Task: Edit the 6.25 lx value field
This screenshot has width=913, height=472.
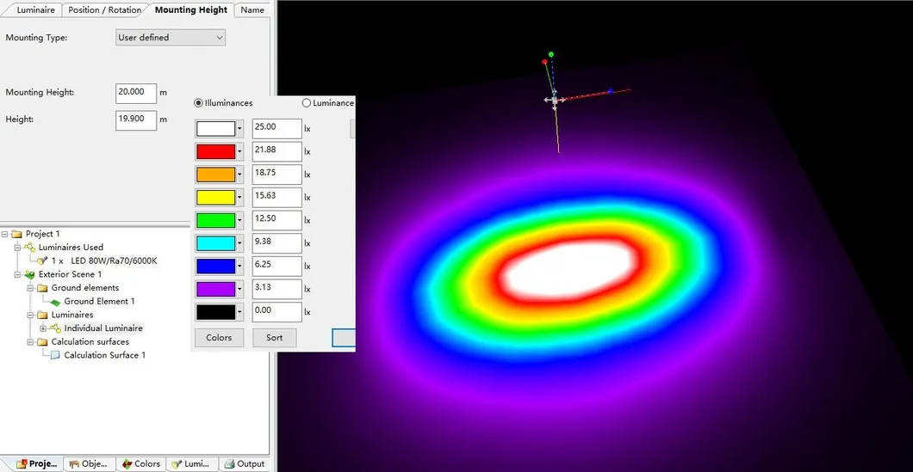Action: pos(276,267)
